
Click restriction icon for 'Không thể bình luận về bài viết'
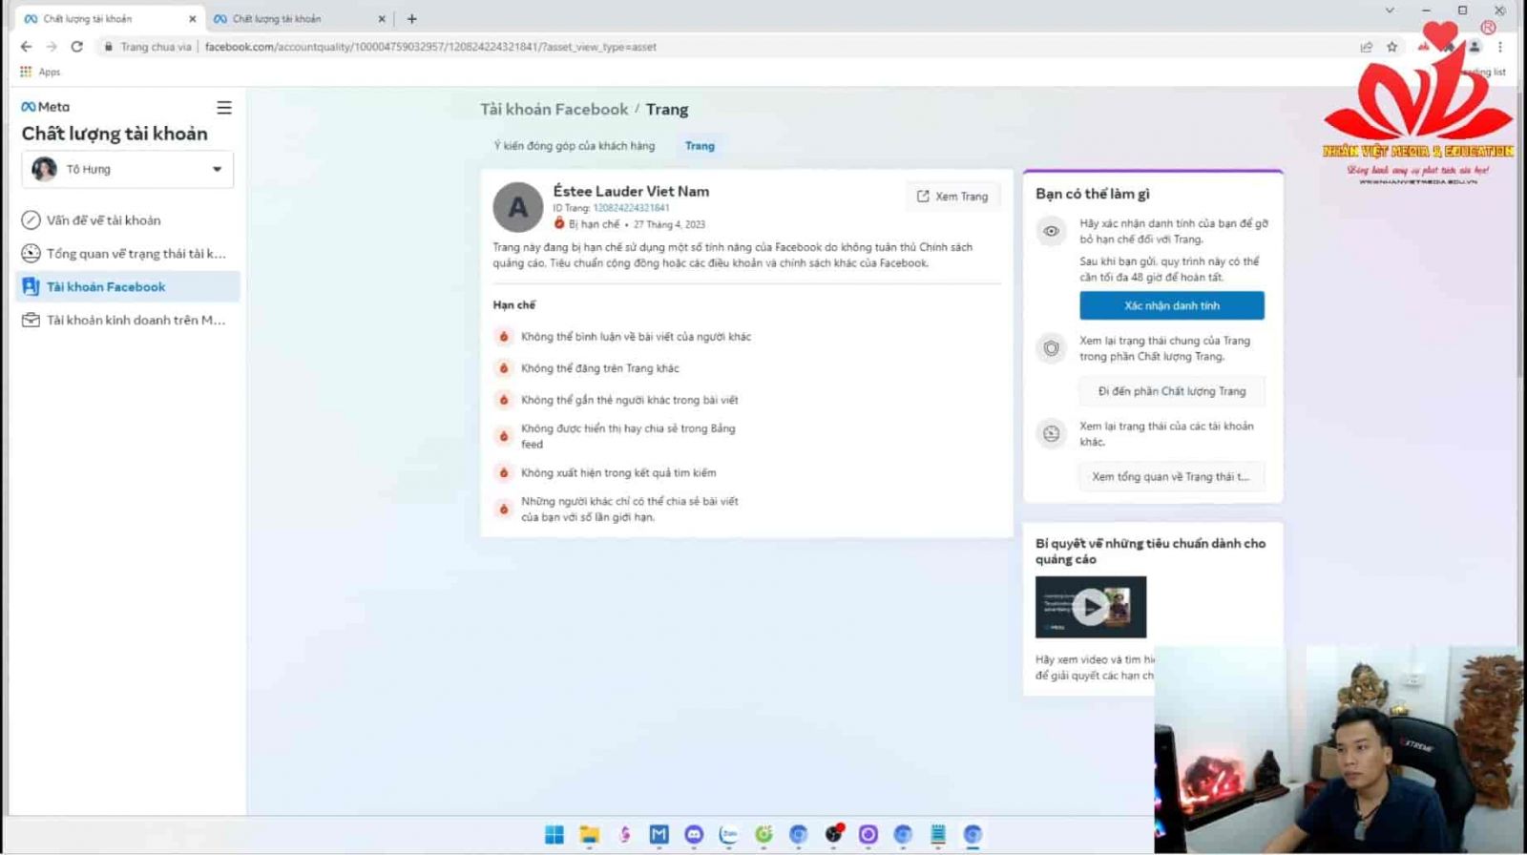503,337
